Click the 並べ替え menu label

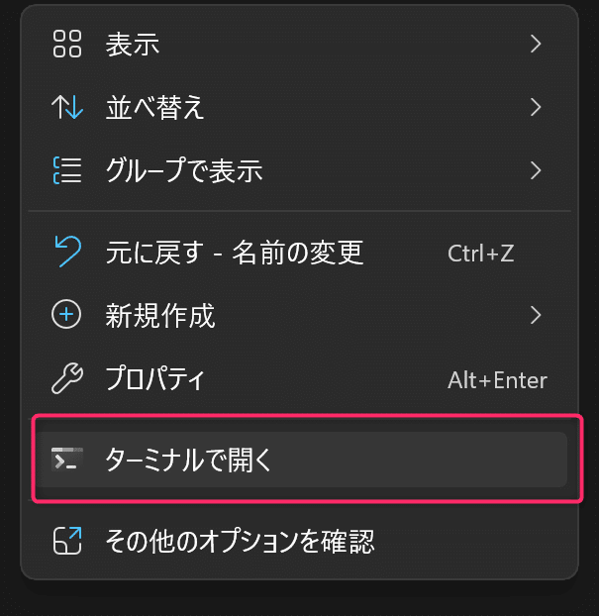[x=155, y=107]
